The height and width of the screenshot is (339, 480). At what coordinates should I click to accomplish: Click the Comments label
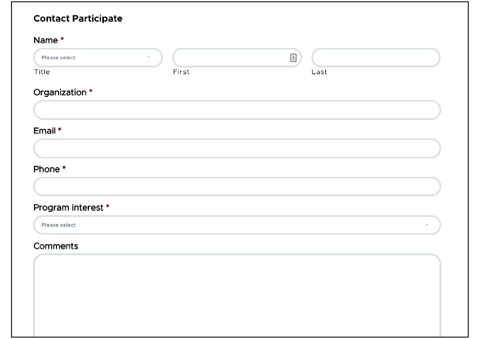click(x=55, y=246)
